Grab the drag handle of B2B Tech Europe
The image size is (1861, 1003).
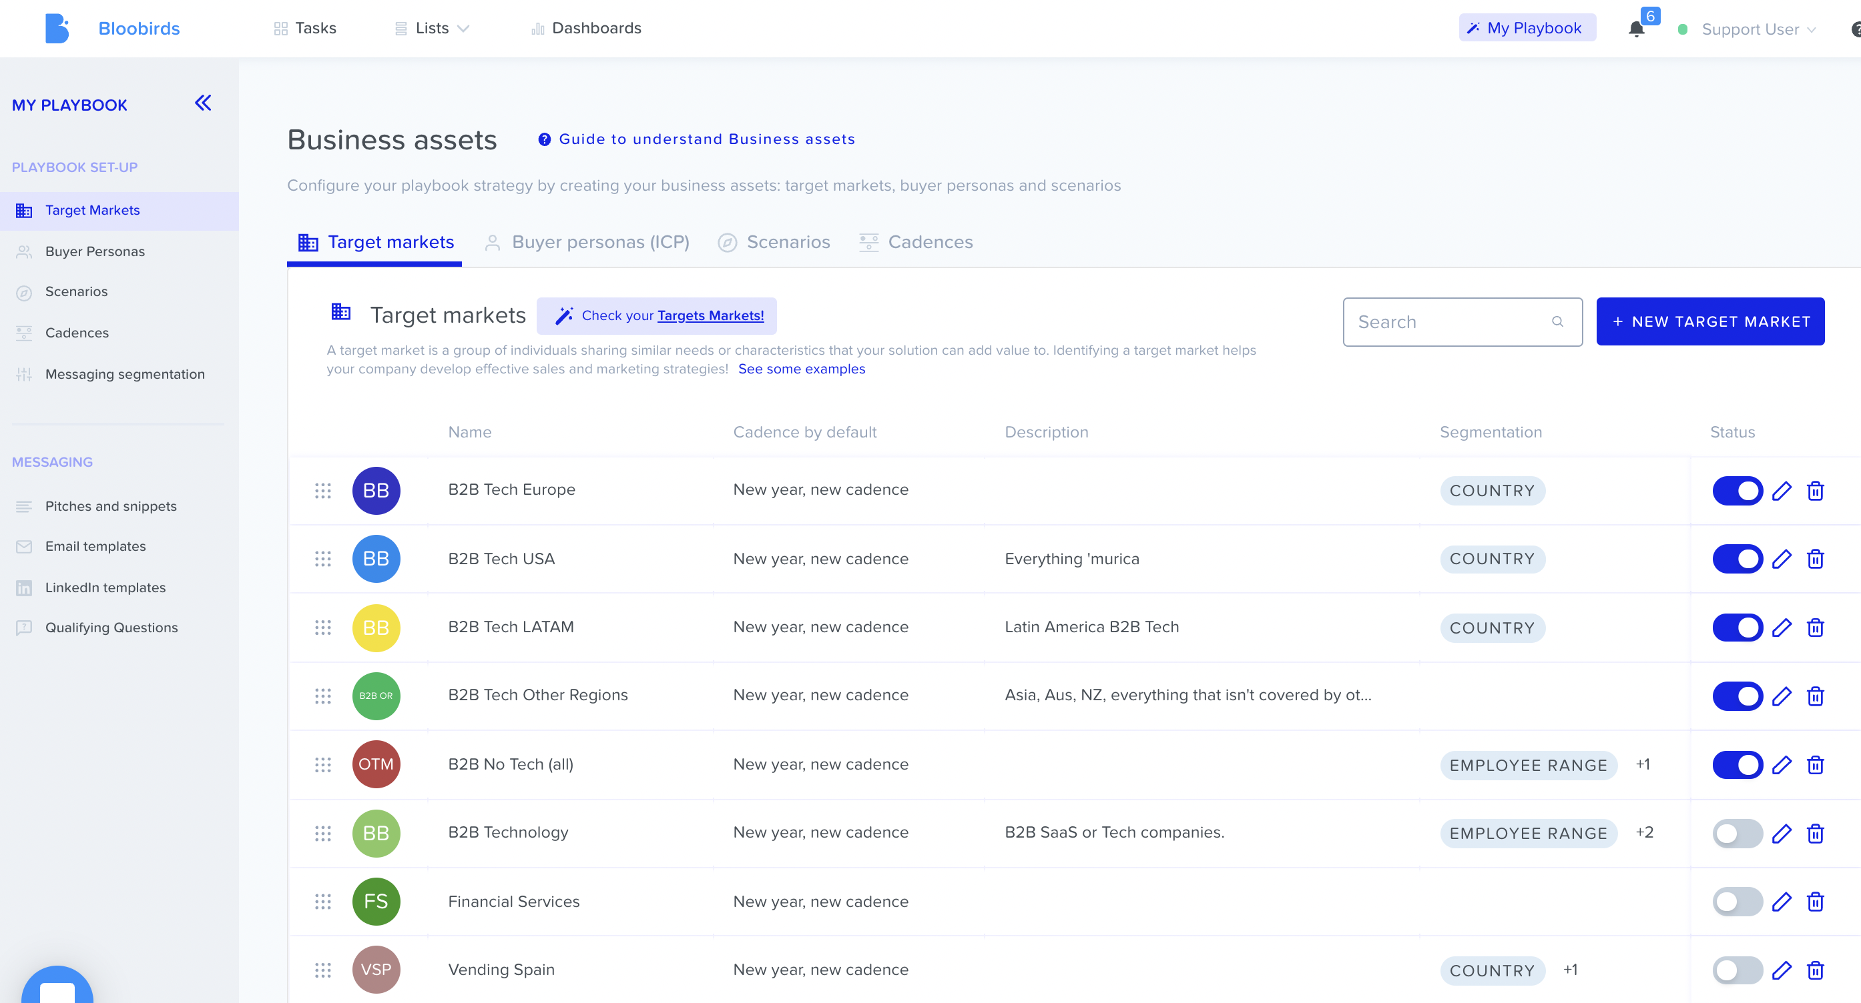point(323,491)
